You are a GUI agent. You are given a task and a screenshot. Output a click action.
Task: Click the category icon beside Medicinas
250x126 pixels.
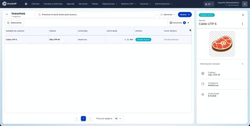click(x=203, y=84)
